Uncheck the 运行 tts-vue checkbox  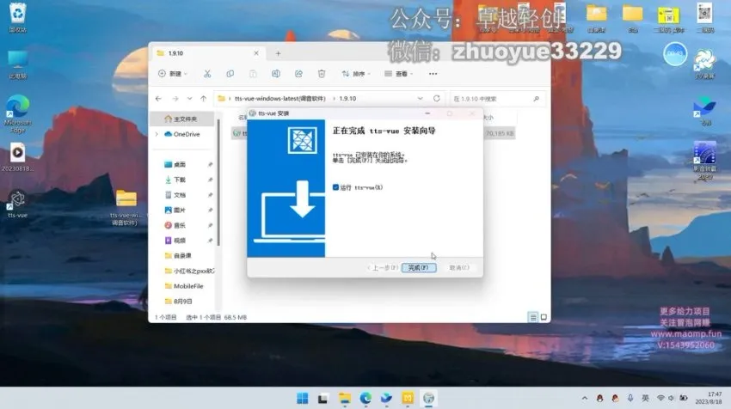[335, 186]
